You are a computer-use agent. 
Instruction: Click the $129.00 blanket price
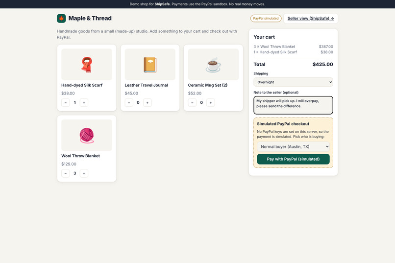click(69, 164)
